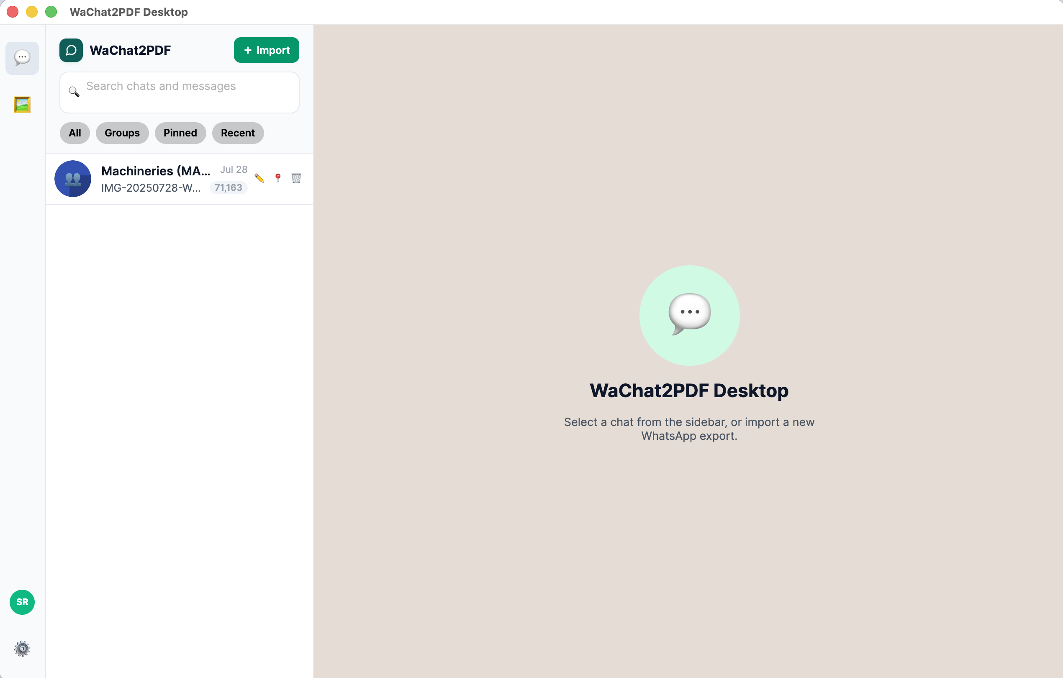Maximize the window with green button
The height and width of the screenshot is (678, 1063).
pyautogui.click(x=51, y=12)
